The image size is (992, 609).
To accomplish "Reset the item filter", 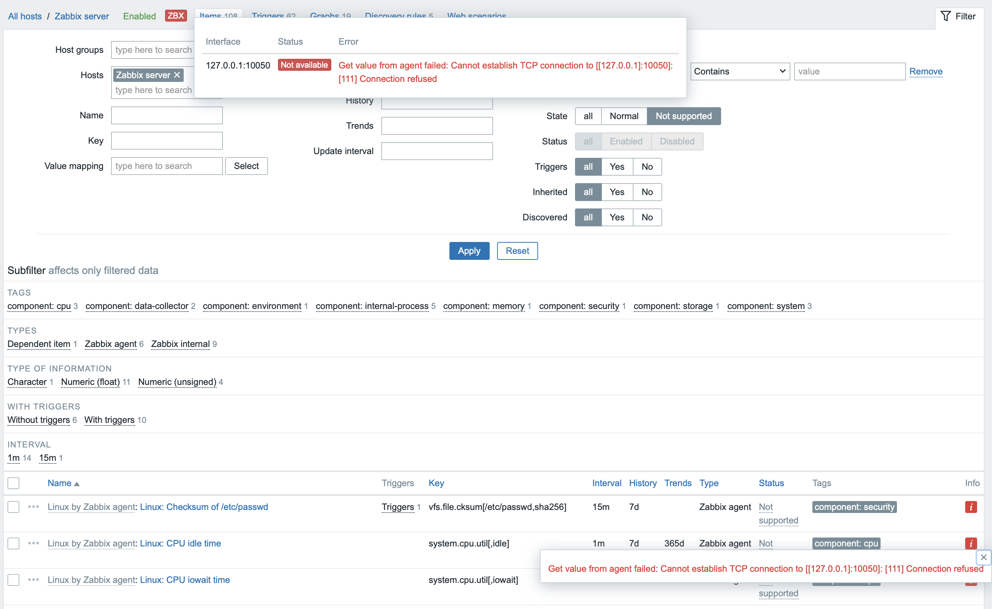I will click(x=517, y=251).
